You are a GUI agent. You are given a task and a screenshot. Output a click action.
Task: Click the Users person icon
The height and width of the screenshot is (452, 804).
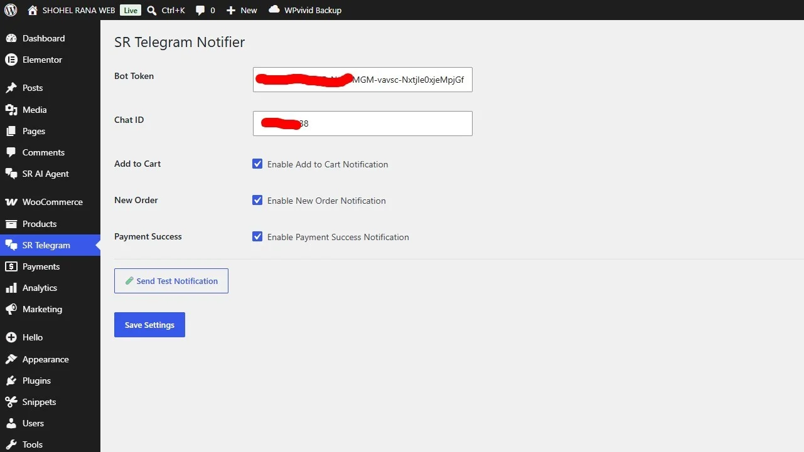pos(11,423)
